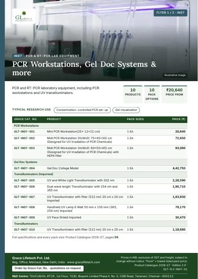Click the FLYER 1 / 2 - IN07 badge
The height and width of the screenshot is (279, 198).
tap(170, 13)
